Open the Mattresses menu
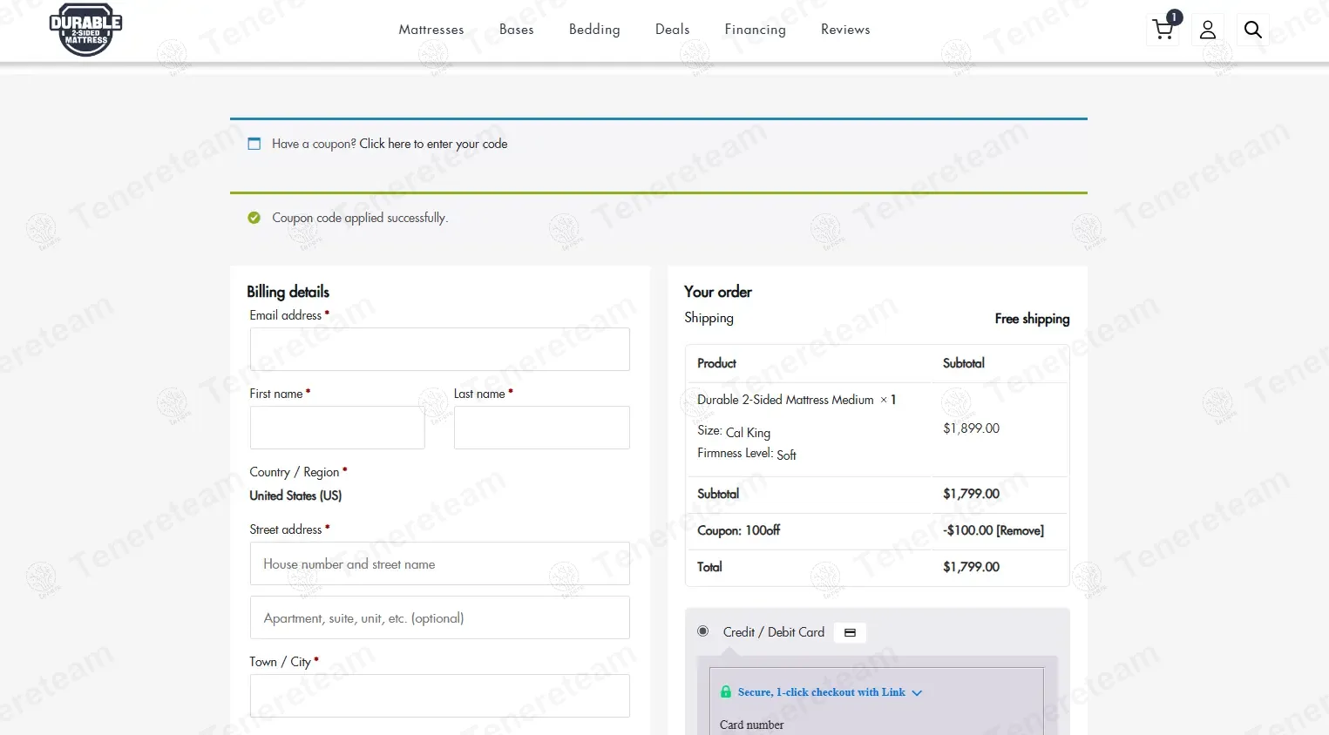Viewport: 1329px width, 735px height. 431,30
